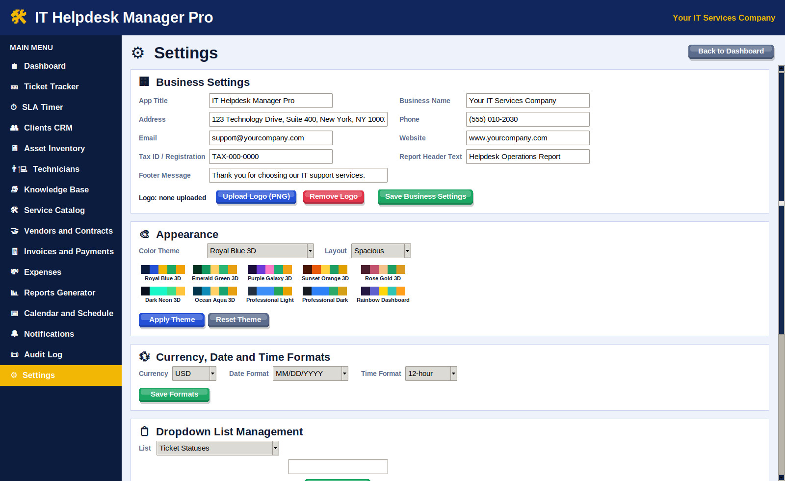This screenshot has height=481, width=785.
Task: Click the Knowledge Base books icon
Action: point(14,189)
